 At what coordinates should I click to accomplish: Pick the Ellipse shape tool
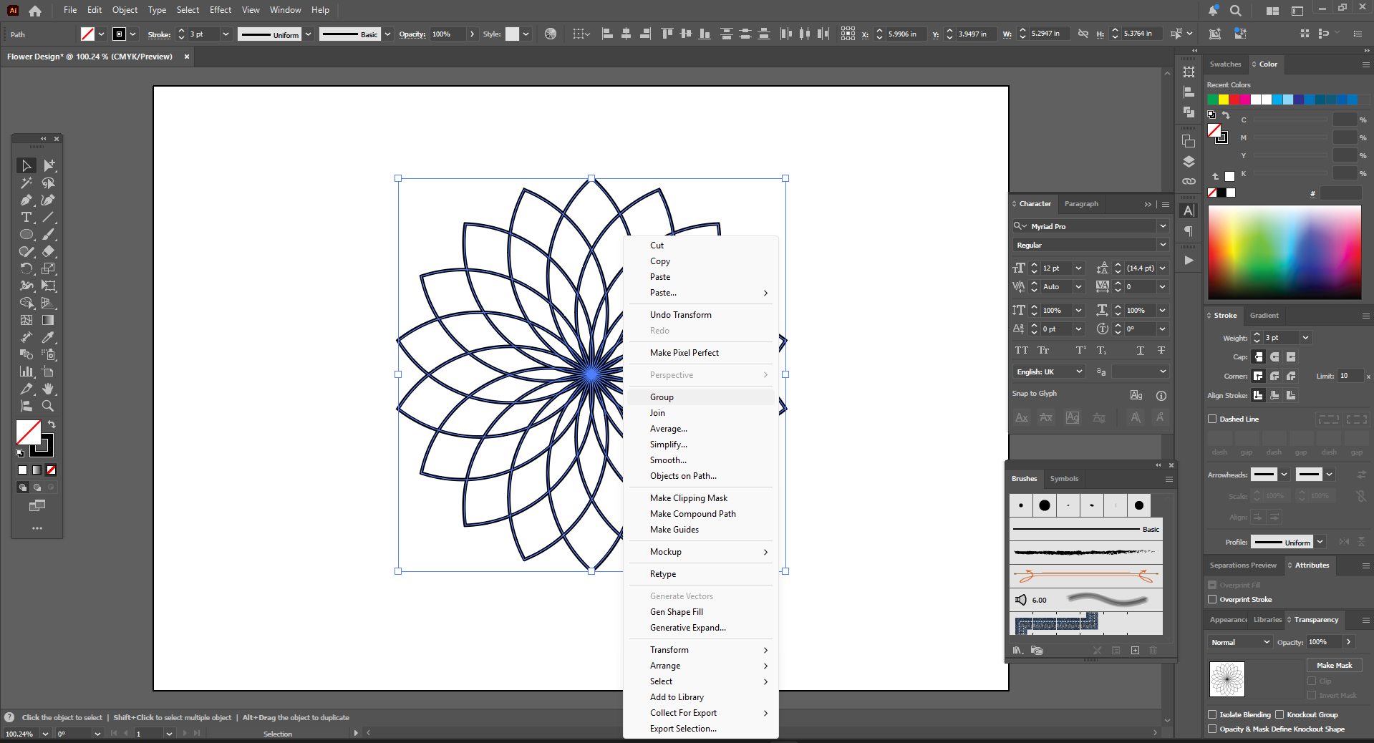pyautogui.click(x=26, y=235)
